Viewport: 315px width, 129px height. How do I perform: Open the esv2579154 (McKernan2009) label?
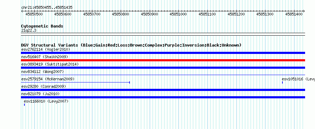click(x=48, y=79)
